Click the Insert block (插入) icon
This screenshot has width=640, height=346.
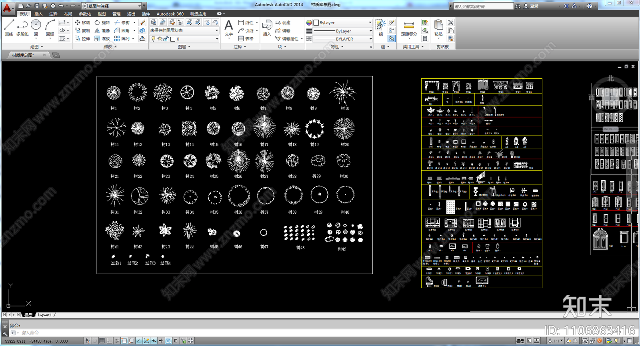(267, 28)
